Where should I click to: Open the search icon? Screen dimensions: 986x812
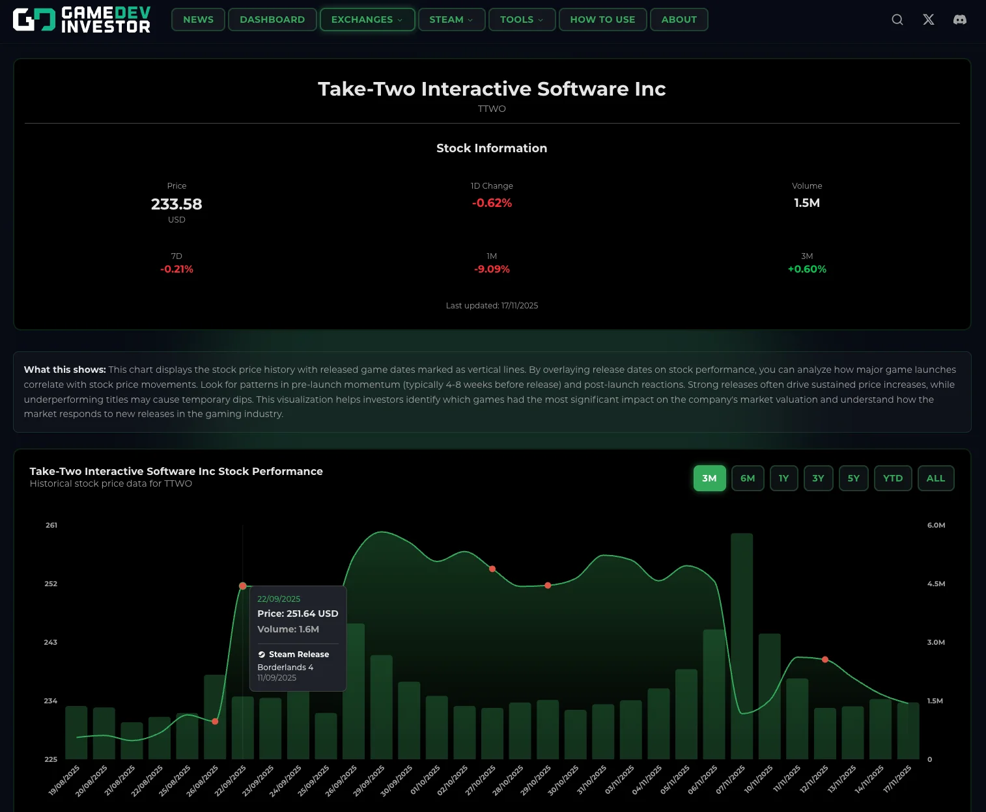pyautogui.click(x=897, y=20)
